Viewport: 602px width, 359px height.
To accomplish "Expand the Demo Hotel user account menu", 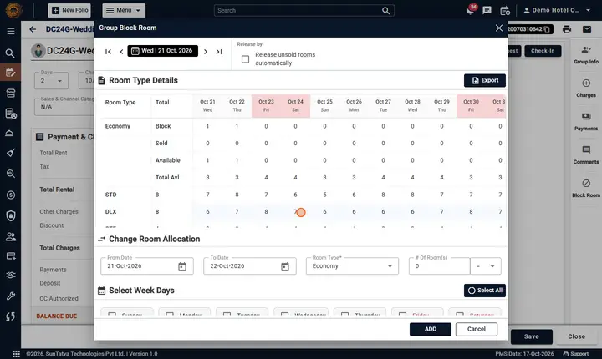I will point(557,10).
